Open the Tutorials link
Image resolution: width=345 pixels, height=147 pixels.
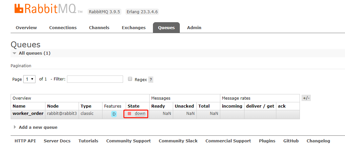pos(88,141)
